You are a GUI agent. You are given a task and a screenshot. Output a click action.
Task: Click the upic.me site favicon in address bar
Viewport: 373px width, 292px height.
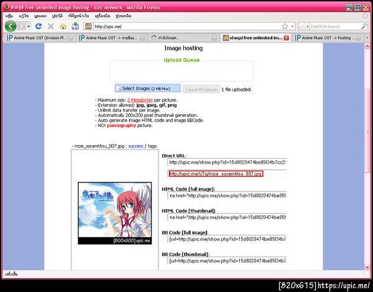point(88,26)
